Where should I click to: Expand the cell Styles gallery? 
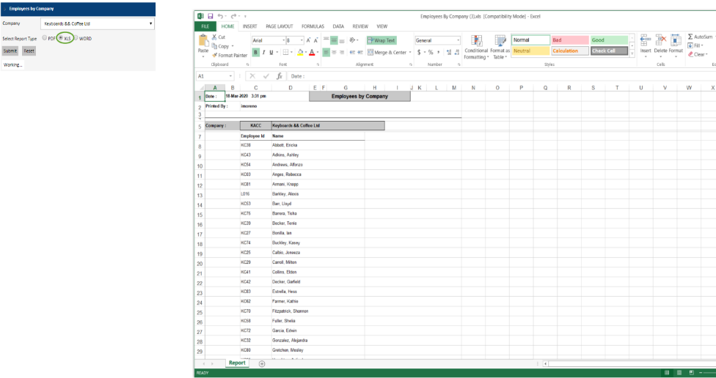click(632, 53)
